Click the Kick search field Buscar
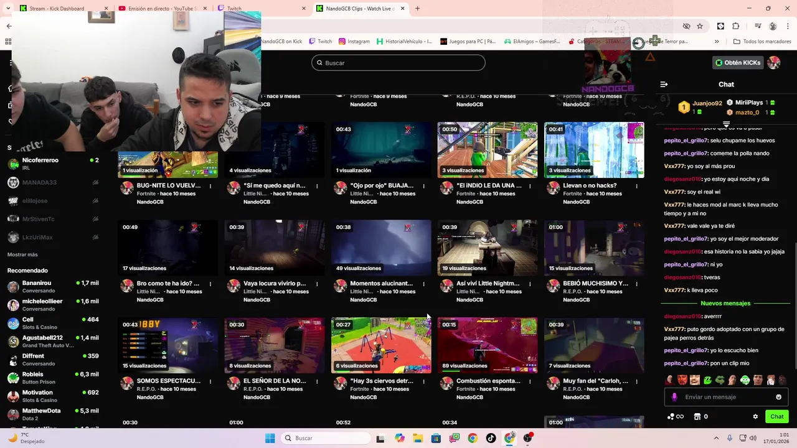Screen dimensions: 797x448 click(398, 63)
